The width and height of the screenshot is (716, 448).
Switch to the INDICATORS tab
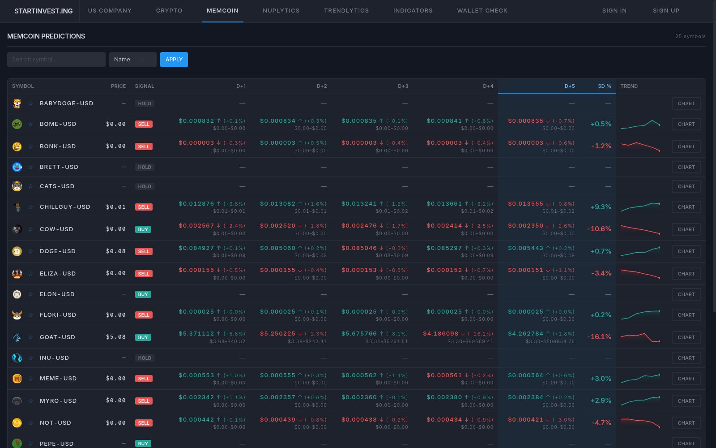413,11
